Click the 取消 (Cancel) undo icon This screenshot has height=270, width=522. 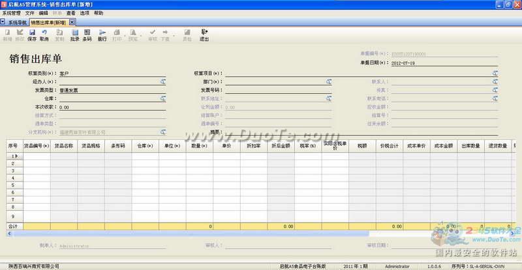point(44,33)
